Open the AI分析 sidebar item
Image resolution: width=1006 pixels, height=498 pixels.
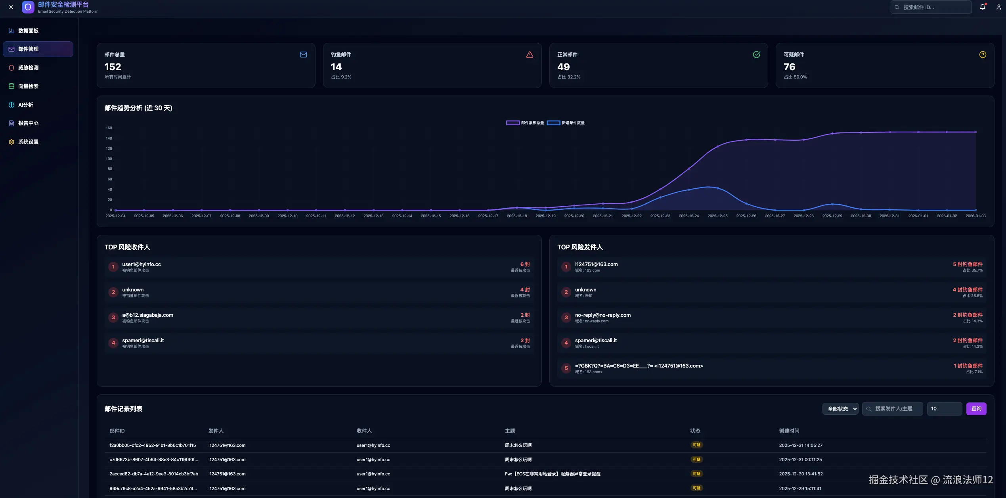[x=25, y=105]
